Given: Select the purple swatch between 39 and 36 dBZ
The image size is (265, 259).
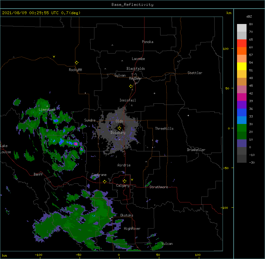Looking at the screenshot, I should click(x=242, y=105).
